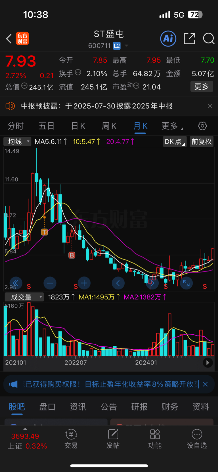
Task: Tap the 7.93 current price
Action: [x=21, y=61]
